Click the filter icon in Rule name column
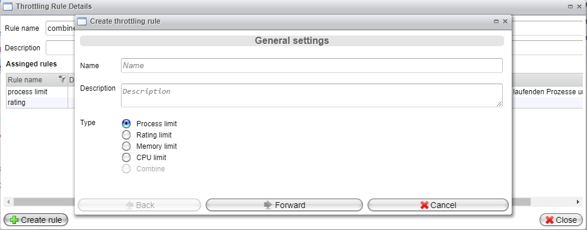587x230 pixels. tap(62, 79)
